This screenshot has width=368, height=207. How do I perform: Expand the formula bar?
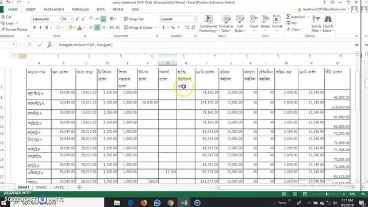[x=356, y=45]
